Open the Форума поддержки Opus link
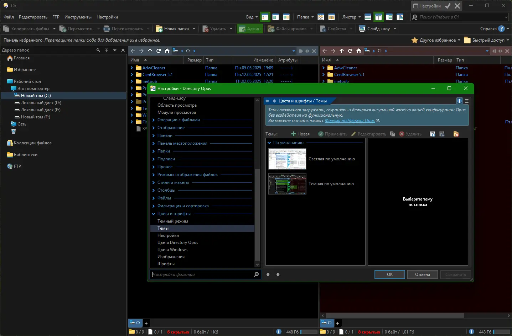Viewport: 512px width, 336px height. tap(350, 121)
